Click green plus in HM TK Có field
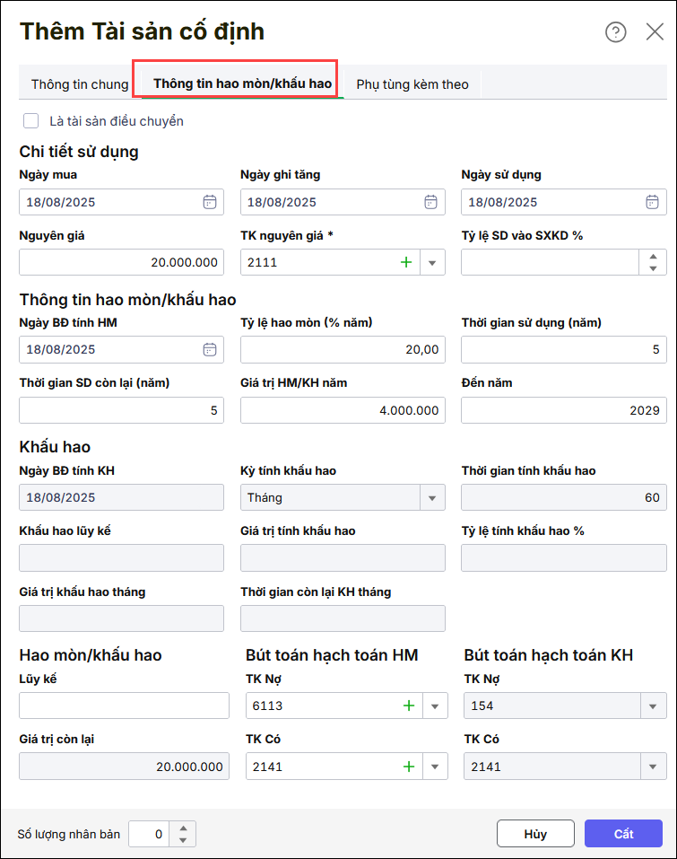This screenshot has width=677, height=859. [x=409, y=767]
